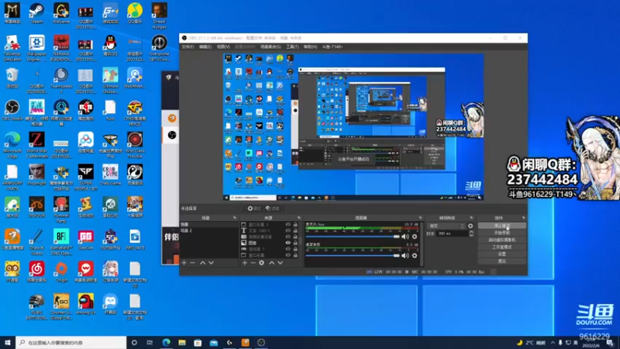Screen dimensions: 620x349
Task: Pop out the Audio Mixer dock button
Action: coord(420,218)
